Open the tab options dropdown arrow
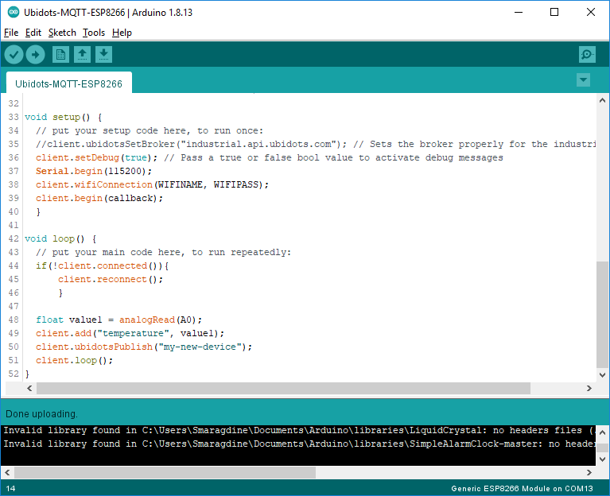610x496 pixels. tap(583, 80)
